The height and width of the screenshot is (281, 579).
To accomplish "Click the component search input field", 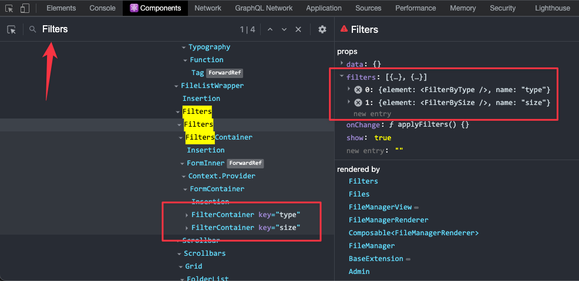I will click(135, 29).
